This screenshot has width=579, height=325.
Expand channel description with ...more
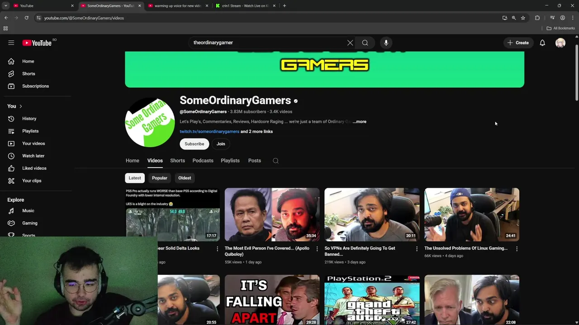[x=360, y=121]
